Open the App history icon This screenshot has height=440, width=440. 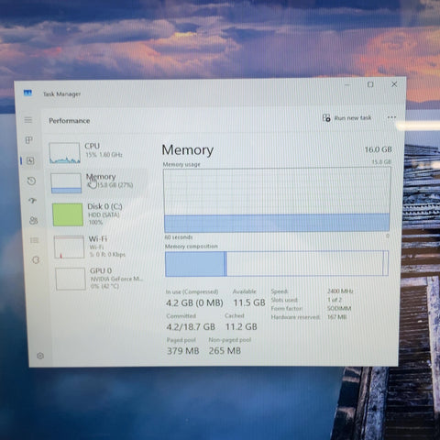31,181
